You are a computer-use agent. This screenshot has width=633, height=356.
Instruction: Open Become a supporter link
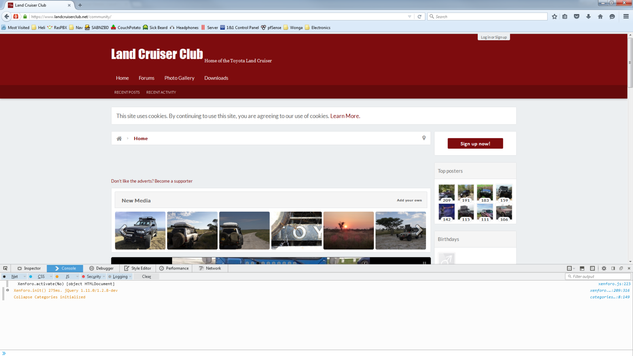[x=173, y=181]
